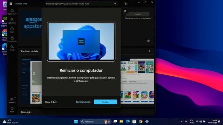
Task: Open the user account profile icon
Action: point(125,4)
